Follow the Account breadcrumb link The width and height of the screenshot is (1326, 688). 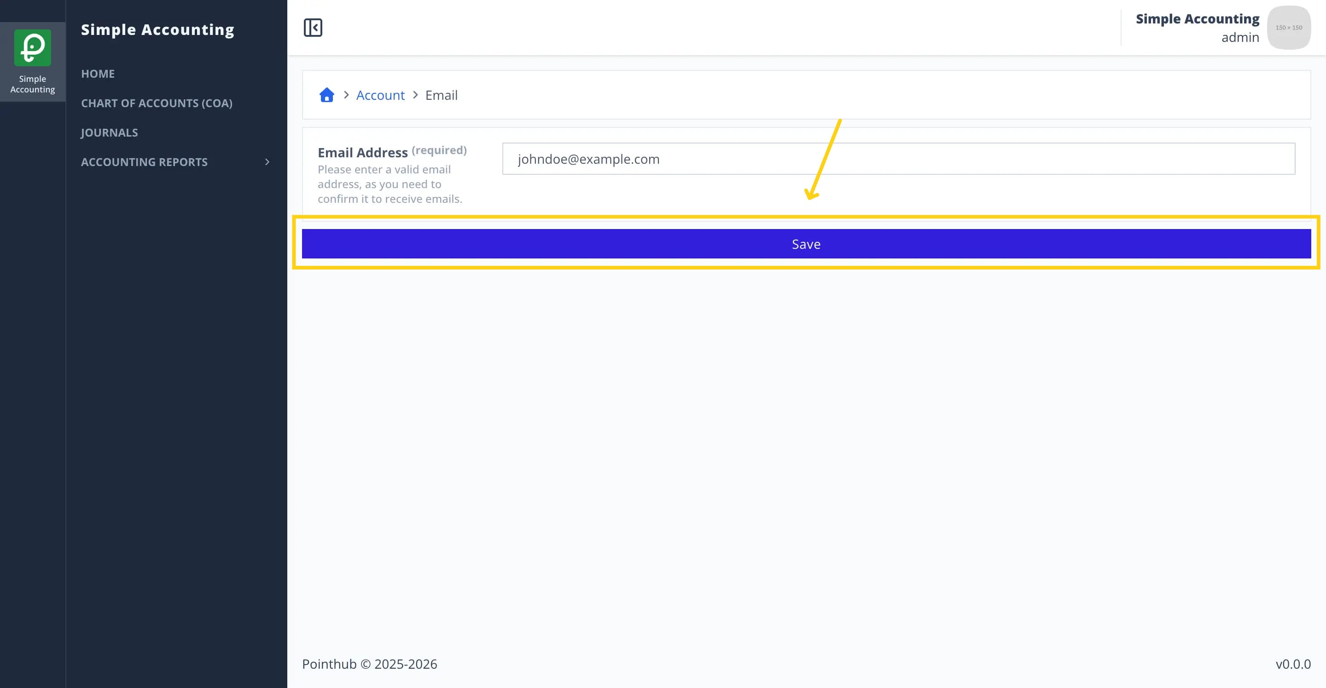(380, 95)
